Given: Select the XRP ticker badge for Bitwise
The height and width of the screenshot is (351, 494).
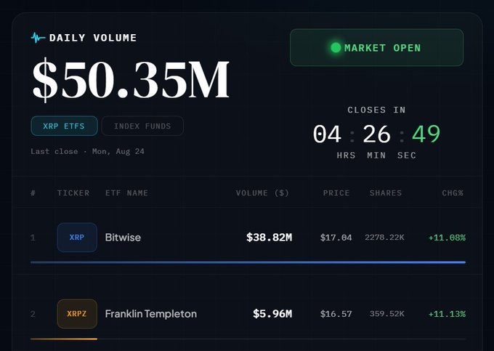Looking at the screenshot, I should [x=77, y=237].
